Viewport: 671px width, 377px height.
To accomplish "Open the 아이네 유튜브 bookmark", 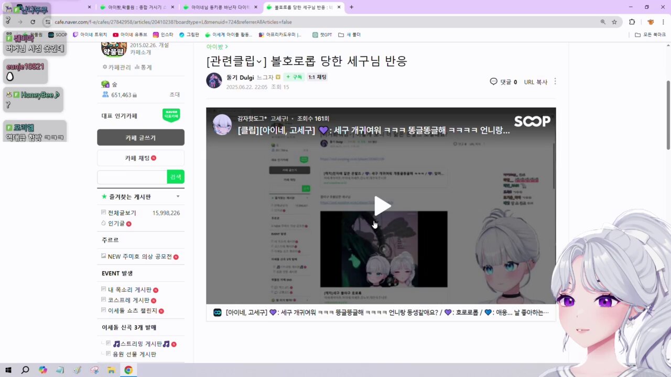I will [x=130, y=35].
